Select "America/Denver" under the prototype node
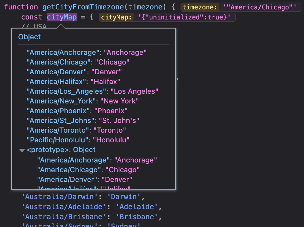The height and width of the screenshot is (227, 304). click(x=84, y=179)
